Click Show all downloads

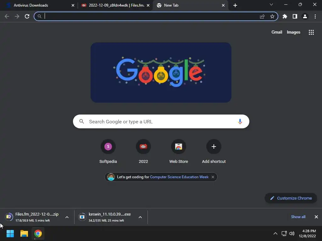298,217
